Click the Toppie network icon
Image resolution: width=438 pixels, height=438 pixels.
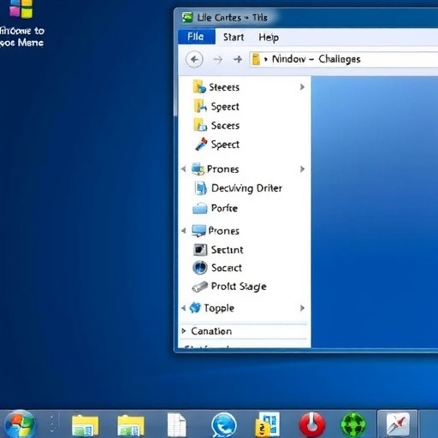pos(195,308)
